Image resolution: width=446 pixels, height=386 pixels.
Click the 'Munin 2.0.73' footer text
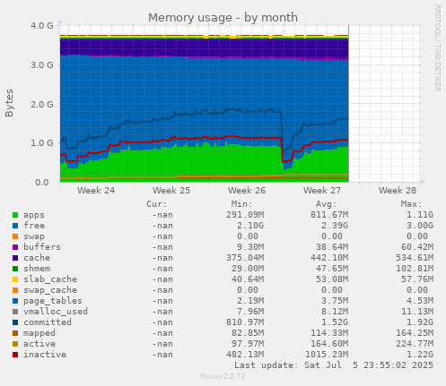pos(223,376)
